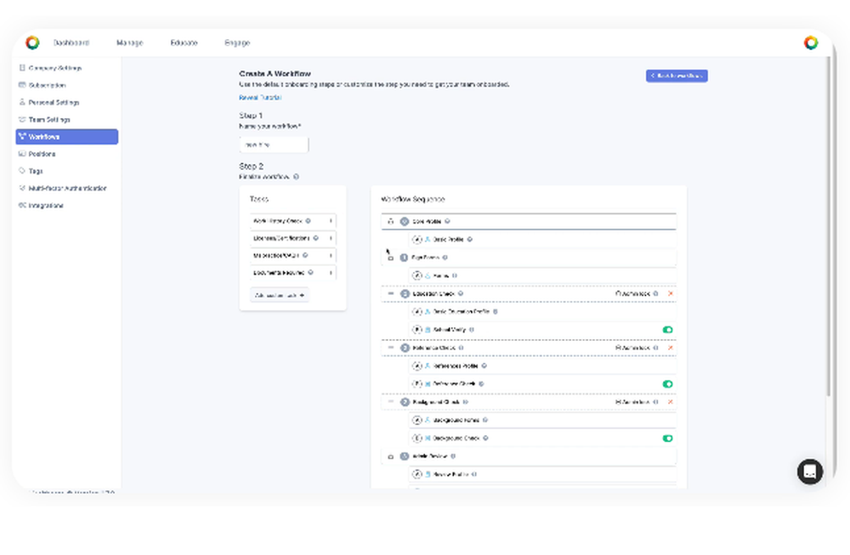Click the info icon beside Education Check
This screenshot has width=850, height=555.
460,293
